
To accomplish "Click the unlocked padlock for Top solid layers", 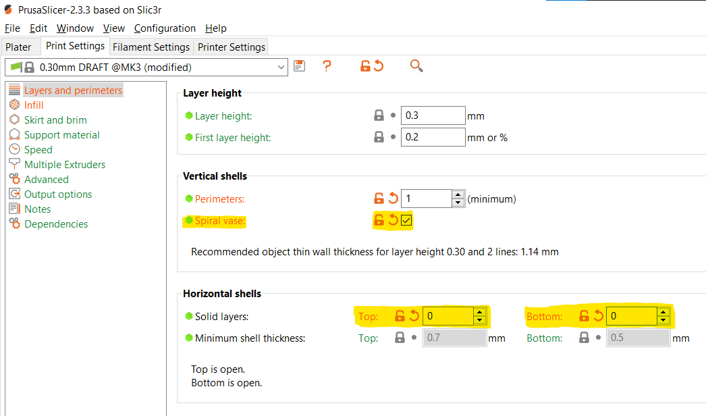I will (400, 316).
